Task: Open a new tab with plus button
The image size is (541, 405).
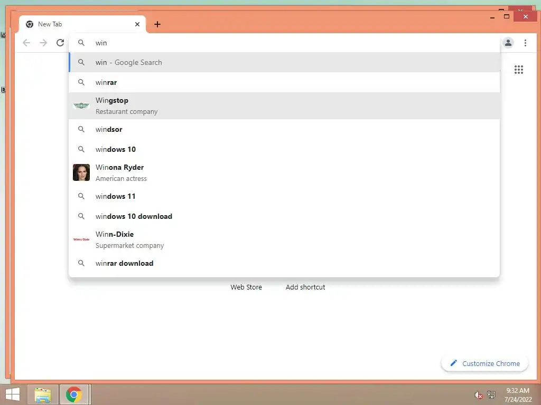Action: click(x=157, y=24)
